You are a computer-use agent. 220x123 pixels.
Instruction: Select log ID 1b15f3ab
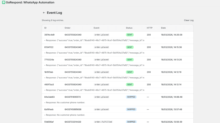[49, 72]
